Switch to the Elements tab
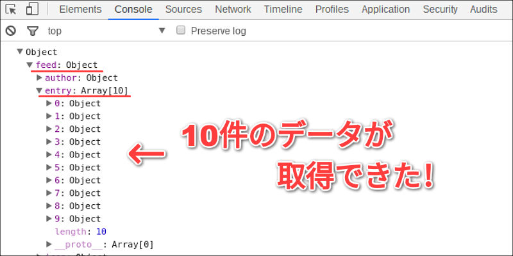This screenshot has height=256, width=513. click(x=81, y=10)
